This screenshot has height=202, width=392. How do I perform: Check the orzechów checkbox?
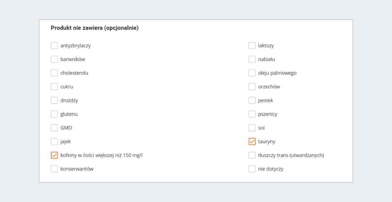coord(252,87)
